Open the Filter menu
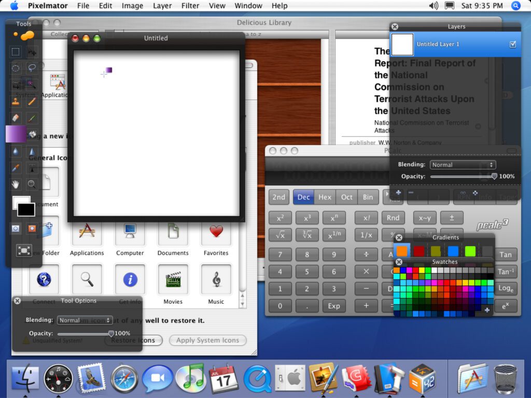The width and height of the screenshot is (531, 398). (x=190, y=6)
